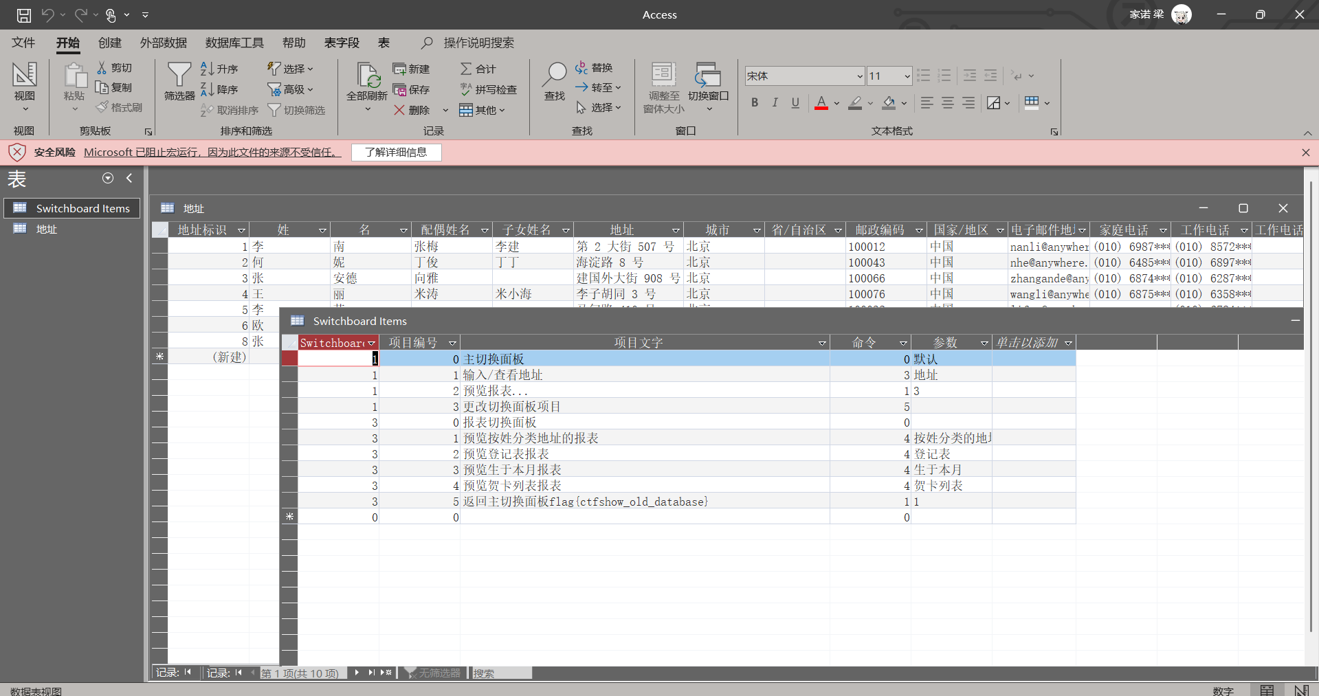Sort descending with 降序 icon

pos(207,89)
